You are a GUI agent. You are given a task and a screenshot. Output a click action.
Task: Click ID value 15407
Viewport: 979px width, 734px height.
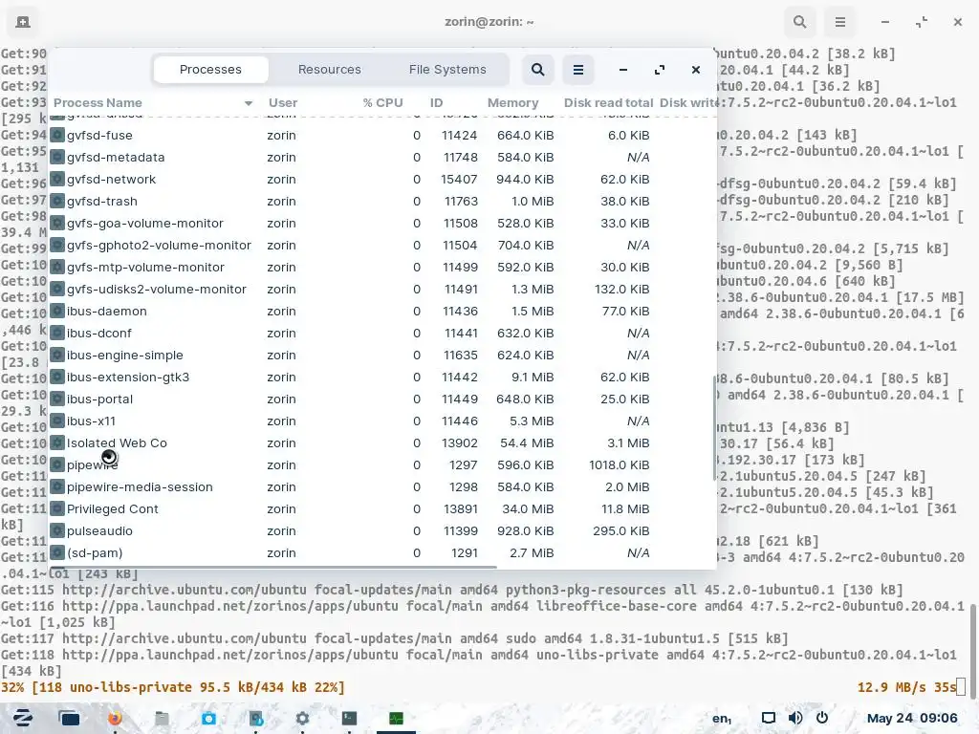(459, 179)
